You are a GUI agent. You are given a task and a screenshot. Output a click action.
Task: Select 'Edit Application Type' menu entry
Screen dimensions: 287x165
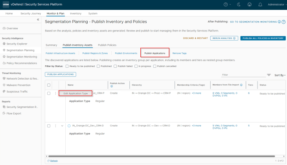75,93
